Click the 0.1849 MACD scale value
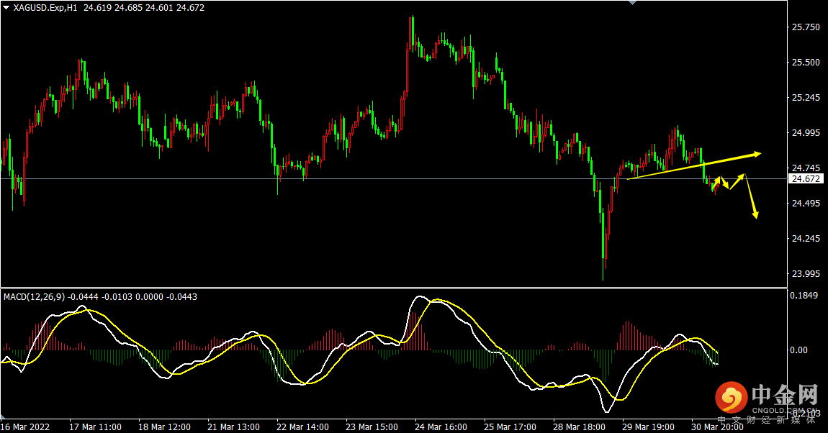Image resolution: width=828 pixels, height=433 pixels. (x=804, y=296)
